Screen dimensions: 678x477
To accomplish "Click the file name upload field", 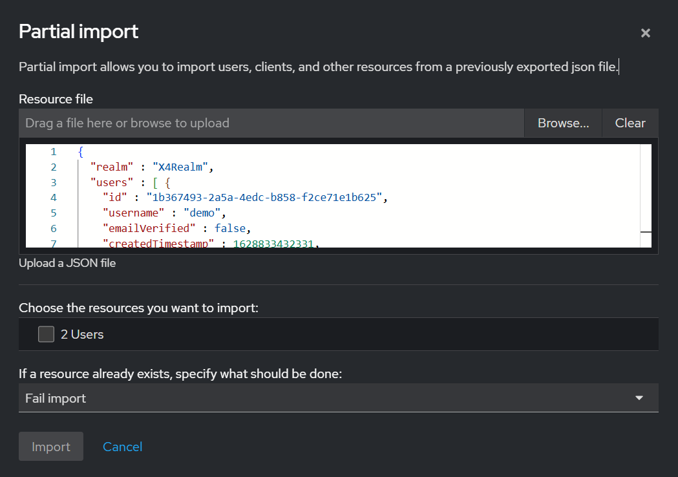I will click(271, 123).
